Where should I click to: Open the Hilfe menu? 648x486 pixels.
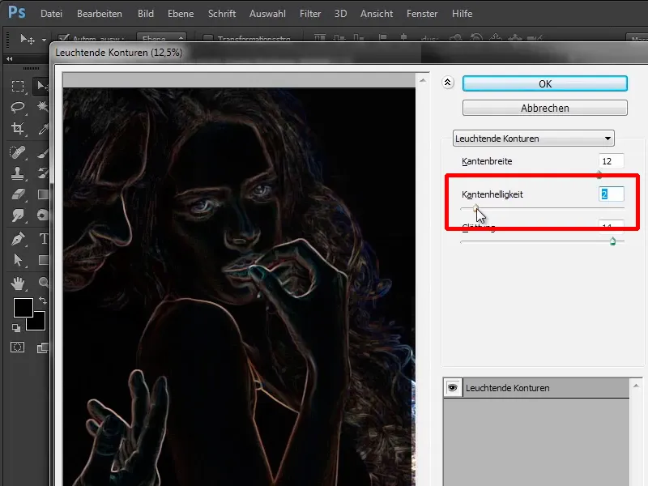pyautogui.click(x=462, y=14)
